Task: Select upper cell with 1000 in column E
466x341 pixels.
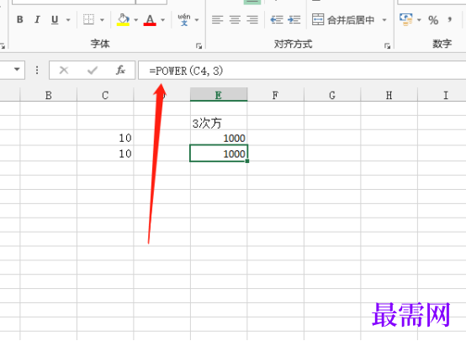Action: (219, 138)
